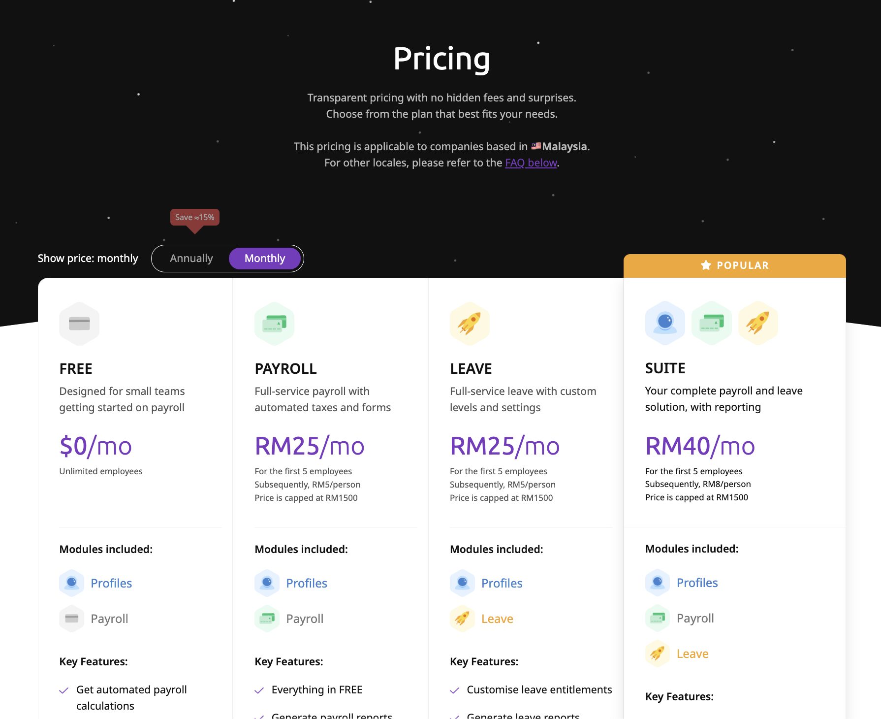Click the rocket icon on the LEAVE plan
This screenshot has height=719, width=881.
(469, 324)
